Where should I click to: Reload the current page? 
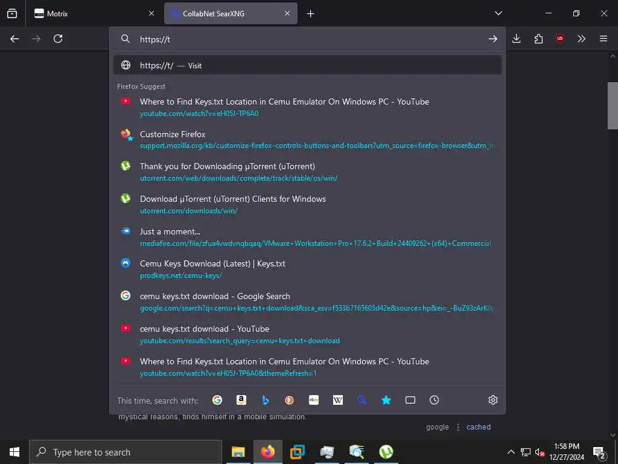58,39
